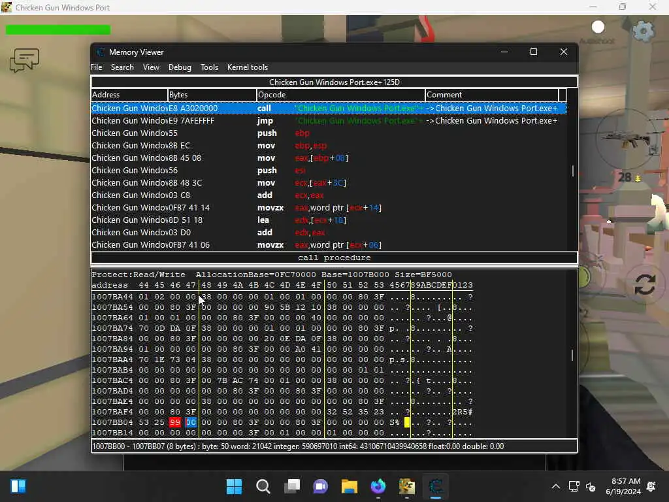The width and height of the screenshot is (669, 502).
Task: Select the push esi row with byte 56
Action: (329, 171)
